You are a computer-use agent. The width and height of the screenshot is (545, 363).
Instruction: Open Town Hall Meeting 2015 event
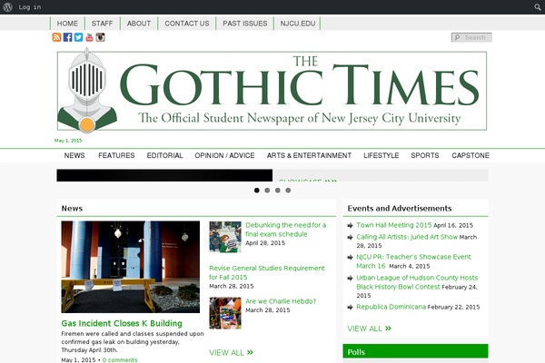(x=394, y=225)
